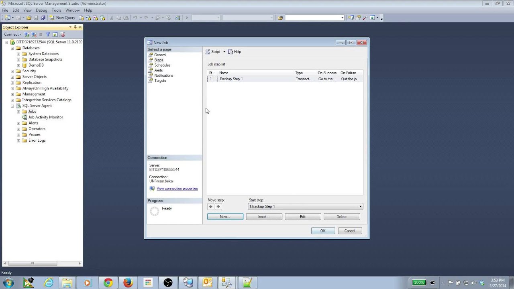Click the Name column header
The width and height of the screenshot is (514, 289).
[256, 73]
